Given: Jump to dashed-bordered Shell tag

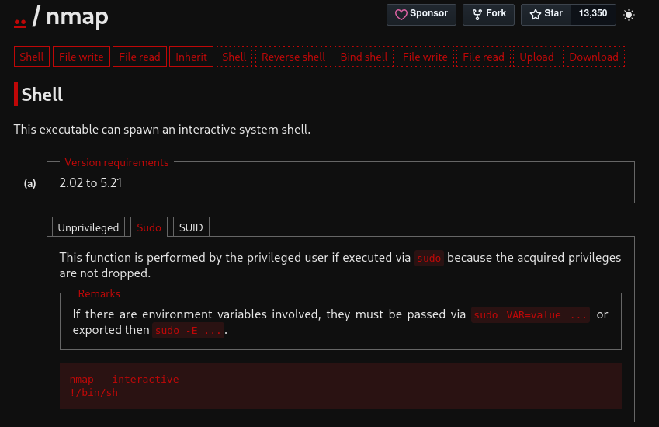Looking at the screenshot, I should [x=234, y=57].
